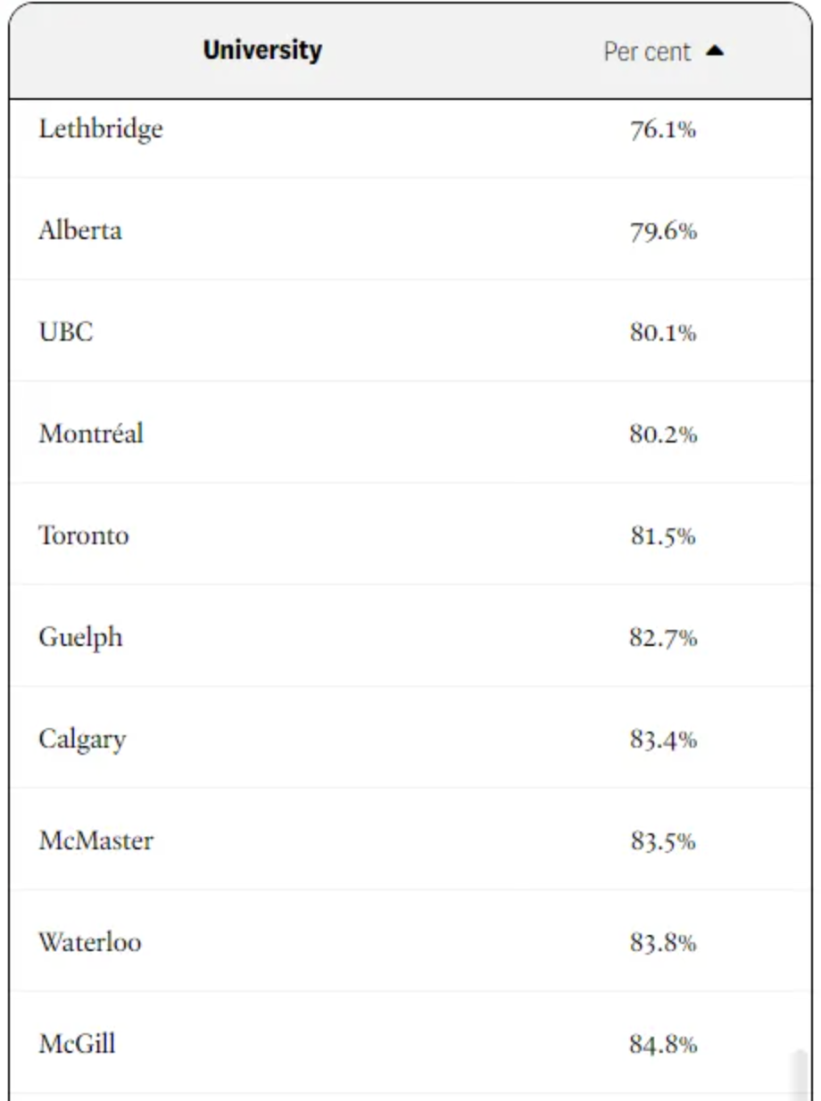
Task: Sort by the Per cent column header
Action: [x=647, y=52]
